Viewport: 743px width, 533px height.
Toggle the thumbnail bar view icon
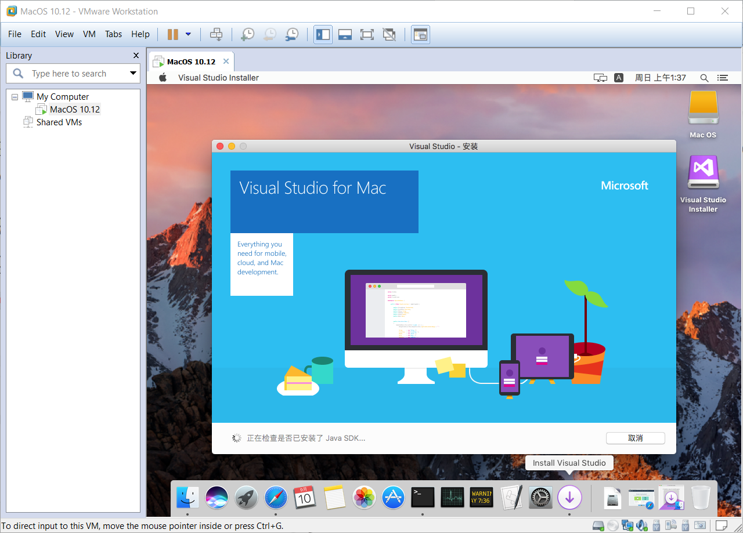345,34
